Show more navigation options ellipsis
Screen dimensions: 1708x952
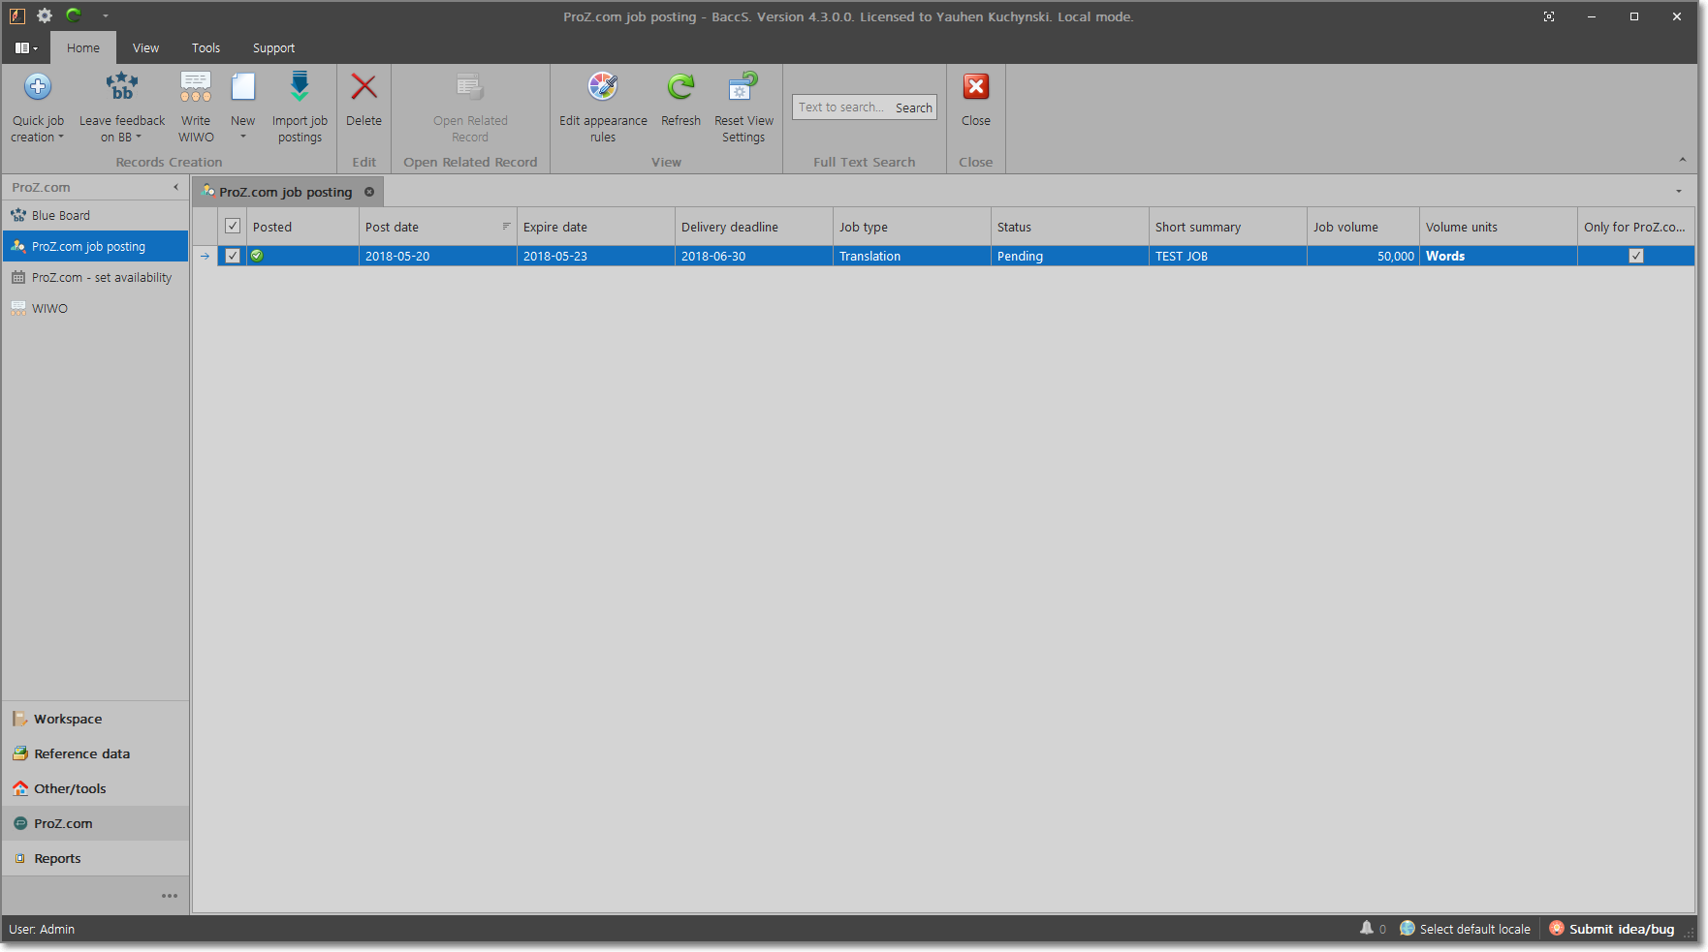pyautogui.click(x=170, y=896)
